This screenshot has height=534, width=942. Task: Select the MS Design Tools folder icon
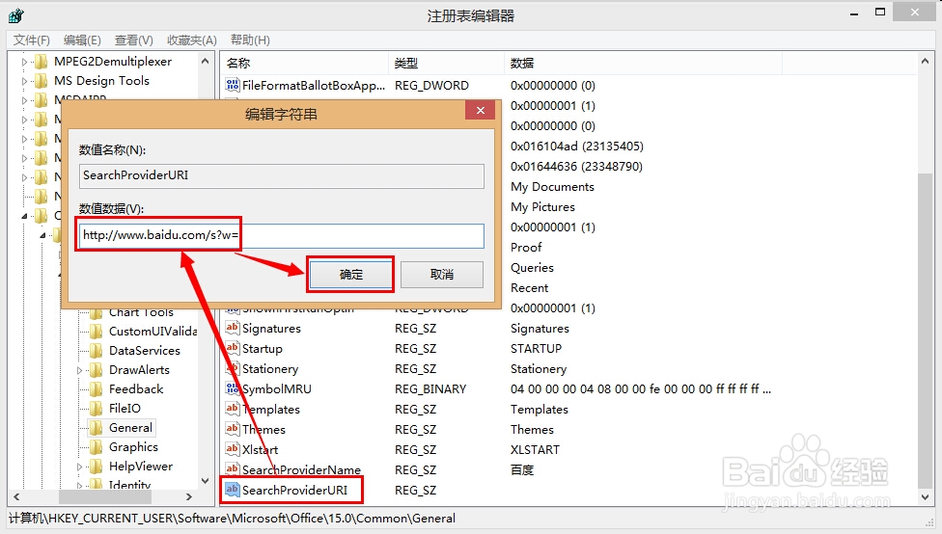pyautogui.click(x=41, y=80)
